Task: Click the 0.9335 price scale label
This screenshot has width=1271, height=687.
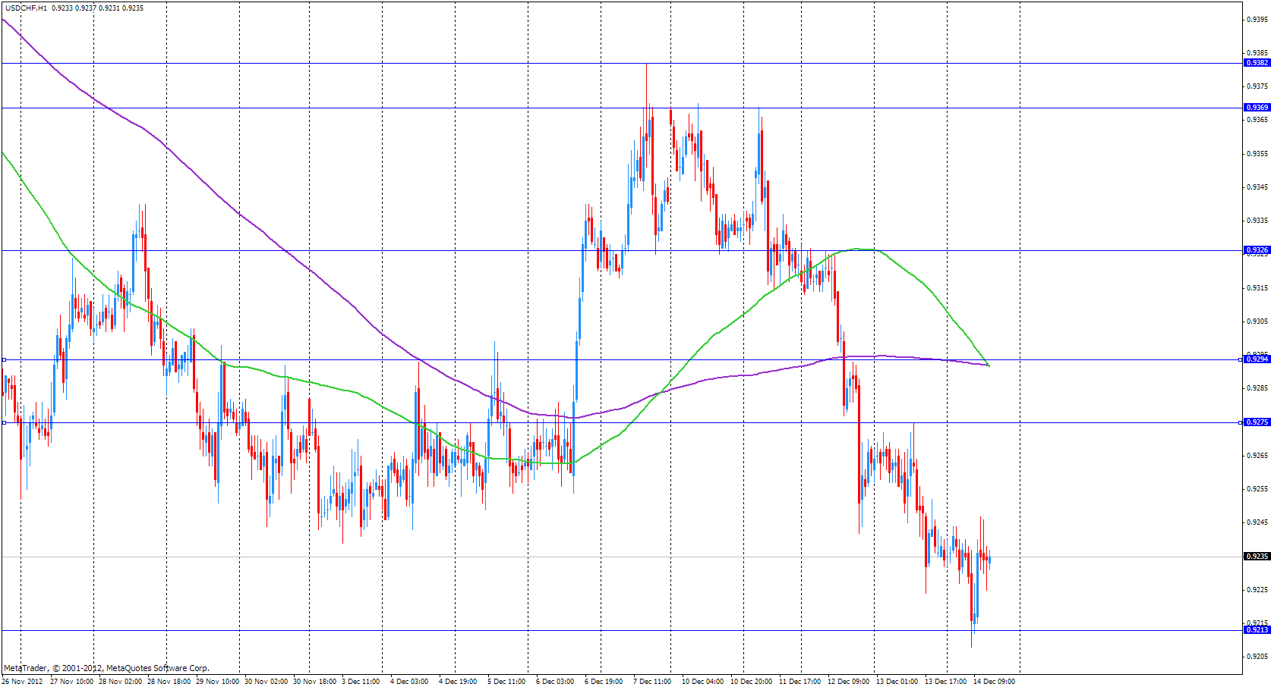Action: click(1257, 221)
